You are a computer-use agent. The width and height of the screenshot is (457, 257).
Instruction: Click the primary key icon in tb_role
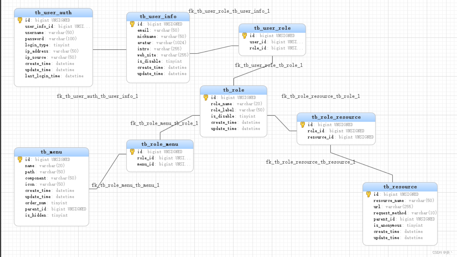click(206, 98)
